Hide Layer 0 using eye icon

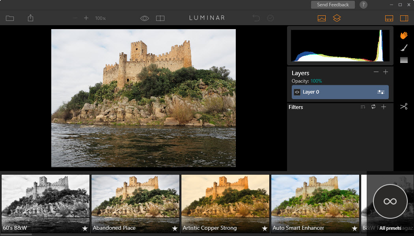297,92
